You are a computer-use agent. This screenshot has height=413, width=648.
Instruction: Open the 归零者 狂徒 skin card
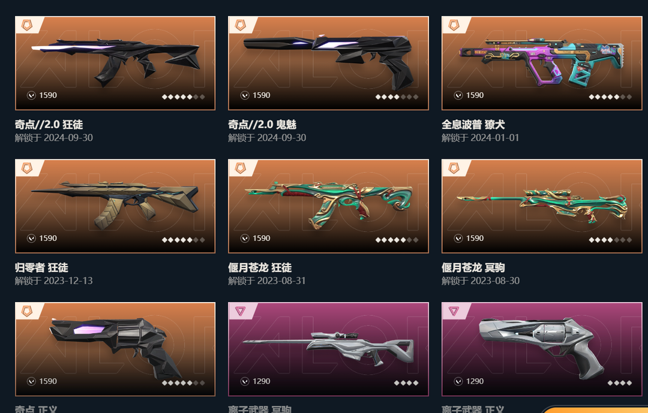tap(115, 206)
